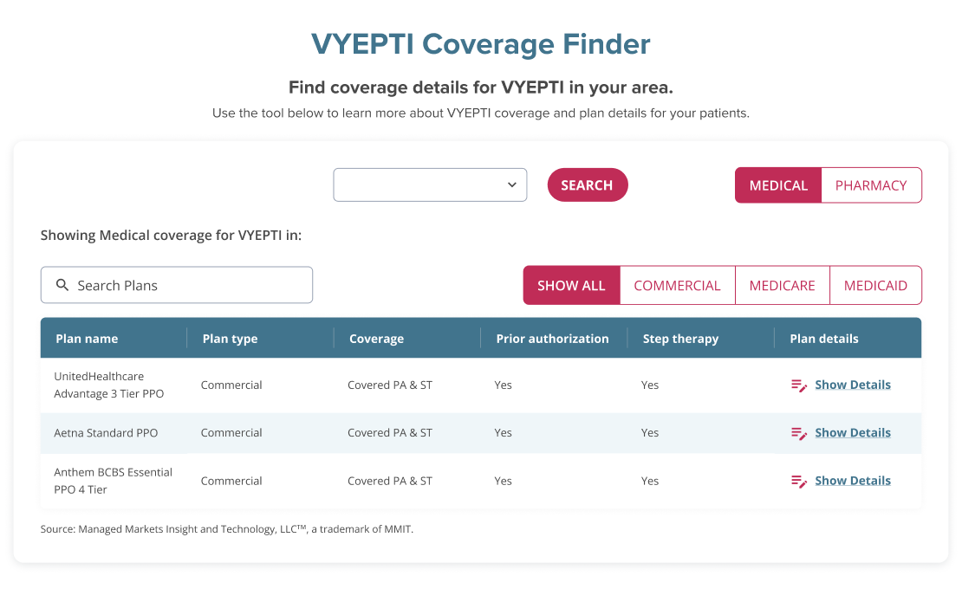Image resolution: width=962 pixels, height=589 pixels.
Task: Filter plans by COMMERCIAL
Action: pos(677,285)
